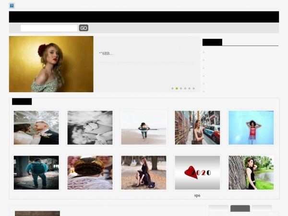Select the fifth slider pagination dot
Image resolution: width=288 pixels, height=216 pixels.
190,88
